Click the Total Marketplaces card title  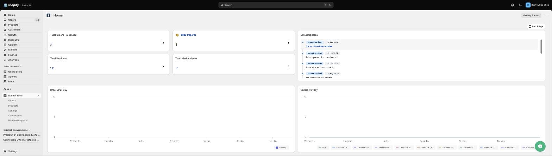tap(186, 59)
